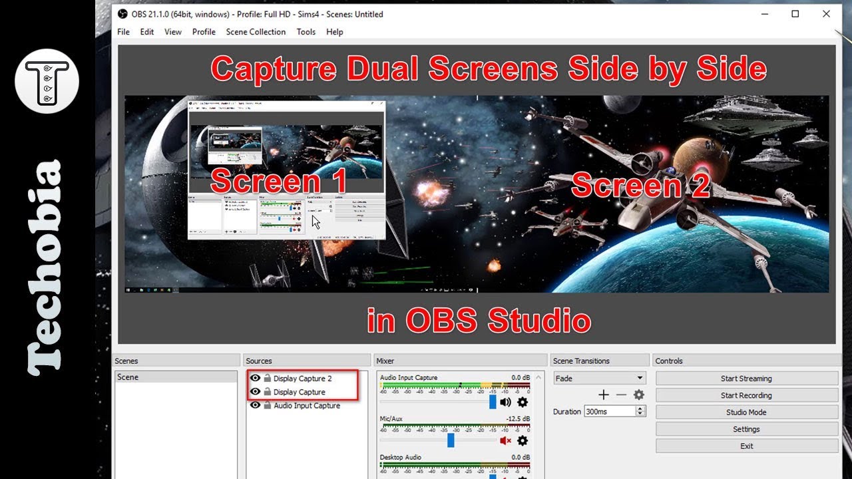Select the Audio Input Capture source name
Image resolution: width=852 pixels, height=479 pixels.
[x=307, y=406]
